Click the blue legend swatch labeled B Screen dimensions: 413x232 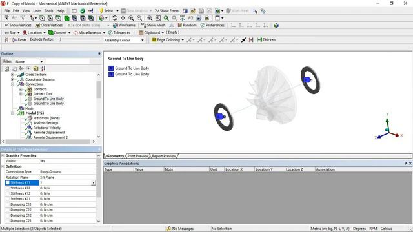[x=111, y=75]
